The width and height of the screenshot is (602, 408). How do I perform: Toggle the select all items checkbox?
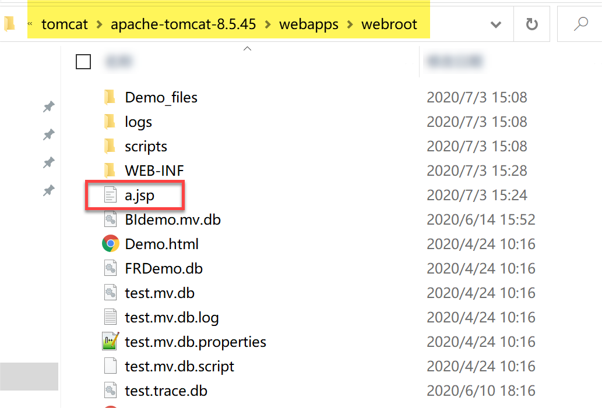pyautogui.click(x=83, y=61)
